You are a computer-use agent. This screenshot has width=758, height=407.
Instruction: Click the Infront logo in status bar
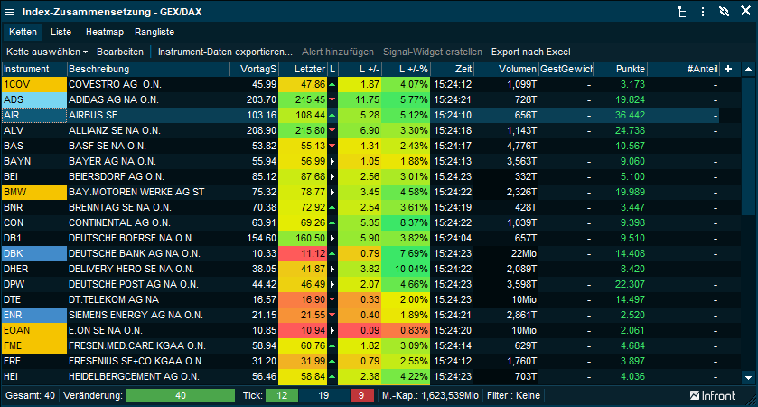[713, 395]
